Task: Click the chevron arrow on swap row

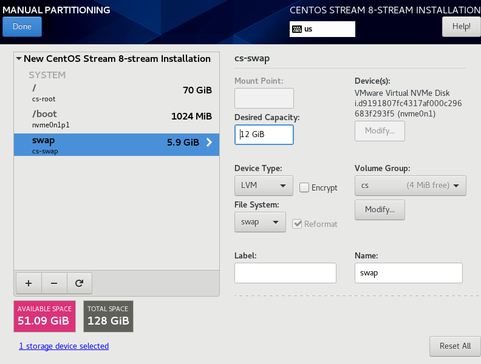Action: pos(209,142)
